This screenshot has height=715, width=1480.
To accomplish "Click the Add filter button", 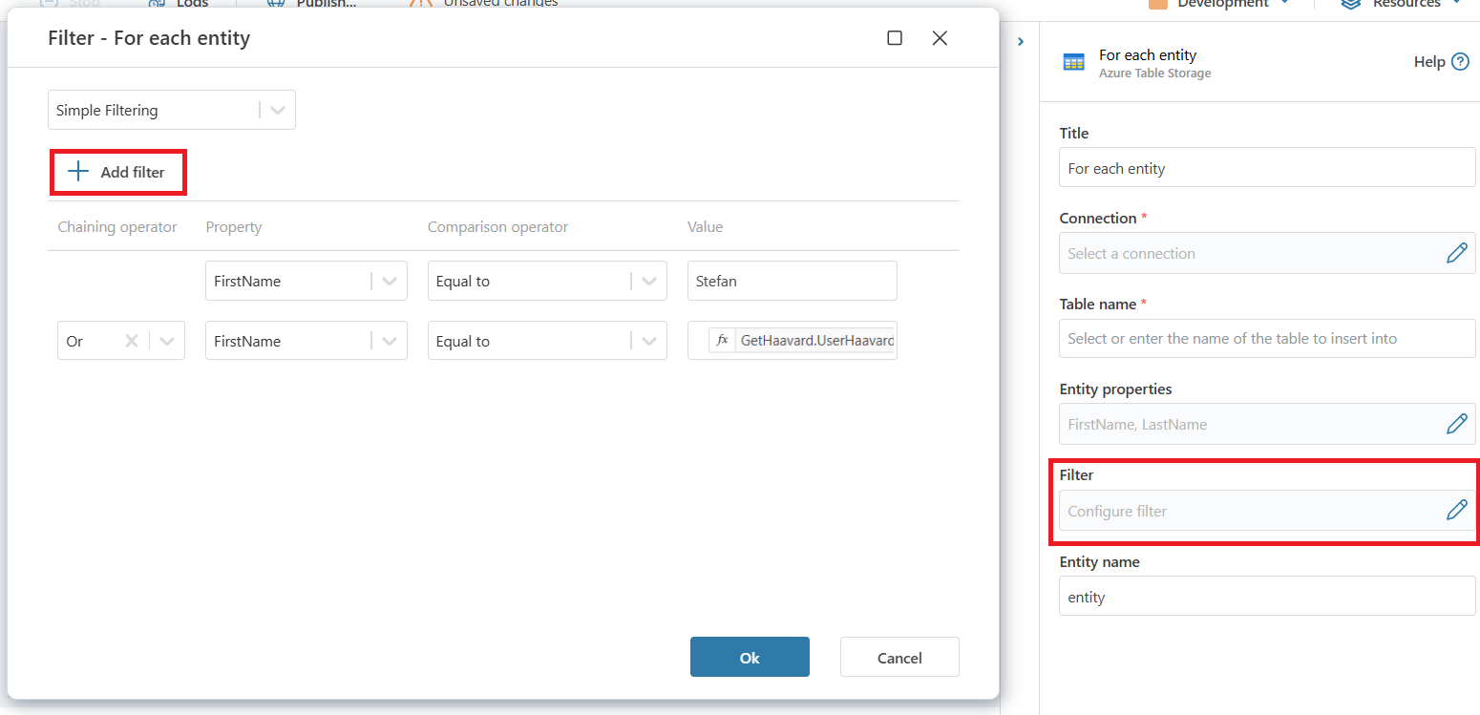I will pyautogui.click(x=116, y=172).
